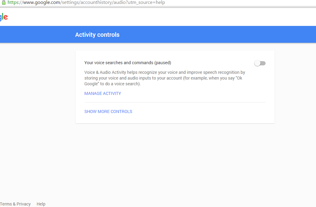Click the "(paused)" status text
Image resolution: width=316 pixels, height=207 pixels.
(x=163, y=63)
